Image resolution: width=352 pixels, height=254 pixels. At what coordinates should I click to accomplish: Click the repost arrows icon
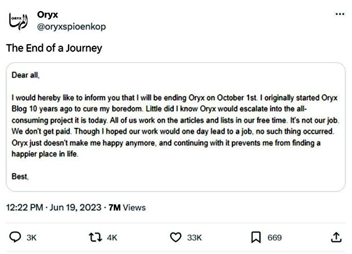tap(95, 237)
